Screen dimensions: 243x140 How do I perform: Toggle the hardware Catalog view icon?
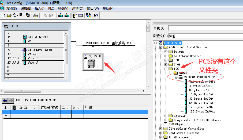(x=75, y=15)
